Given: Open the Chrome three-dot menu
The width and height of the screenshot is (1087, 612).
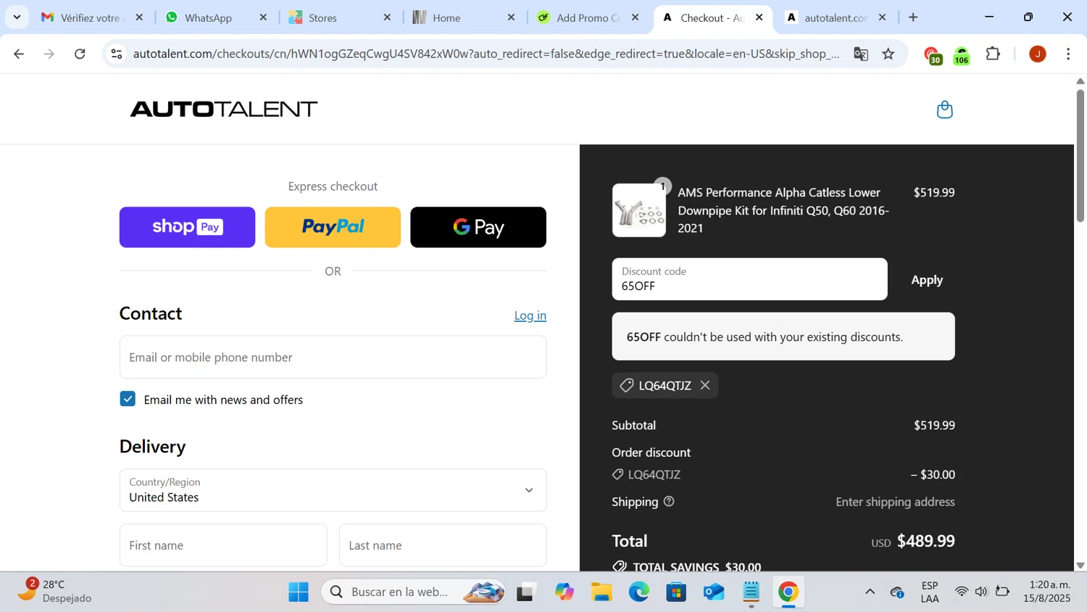Looking at the screenshot, I should [x=1068, y=54].
